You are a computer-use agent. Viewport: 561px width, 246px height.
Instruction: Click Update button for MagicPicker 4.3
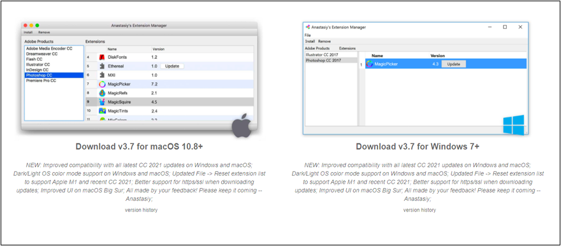tap(453, 64)
